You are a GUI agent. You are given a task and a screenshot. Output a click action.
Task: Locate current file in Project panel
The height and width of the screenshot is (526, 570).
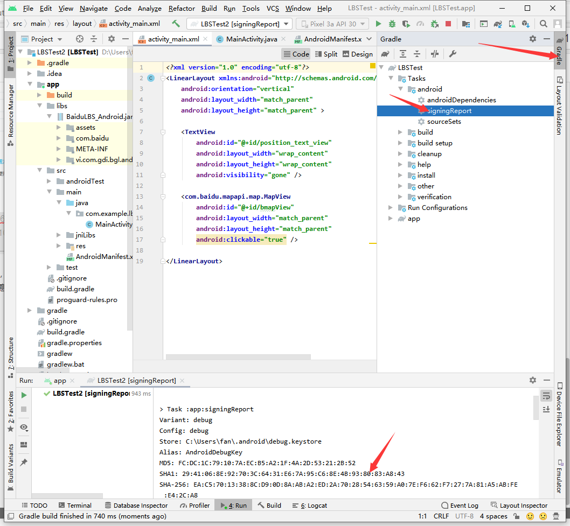click(x=80, y=39)
